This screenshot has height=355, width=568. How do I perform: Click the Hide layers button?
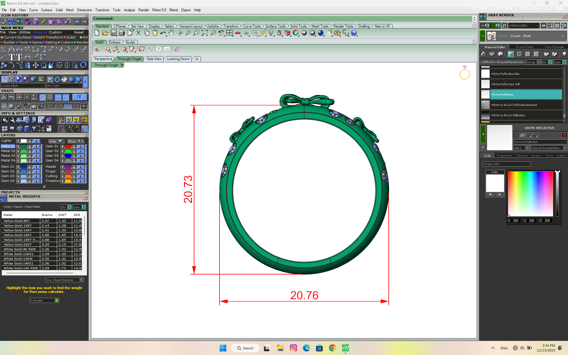coord(56,141)
